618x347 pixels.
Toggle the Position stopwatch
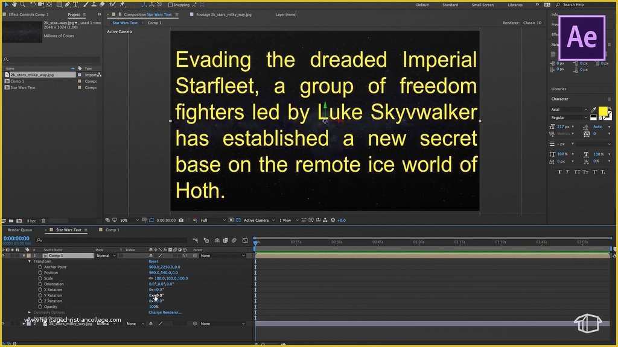40,273
